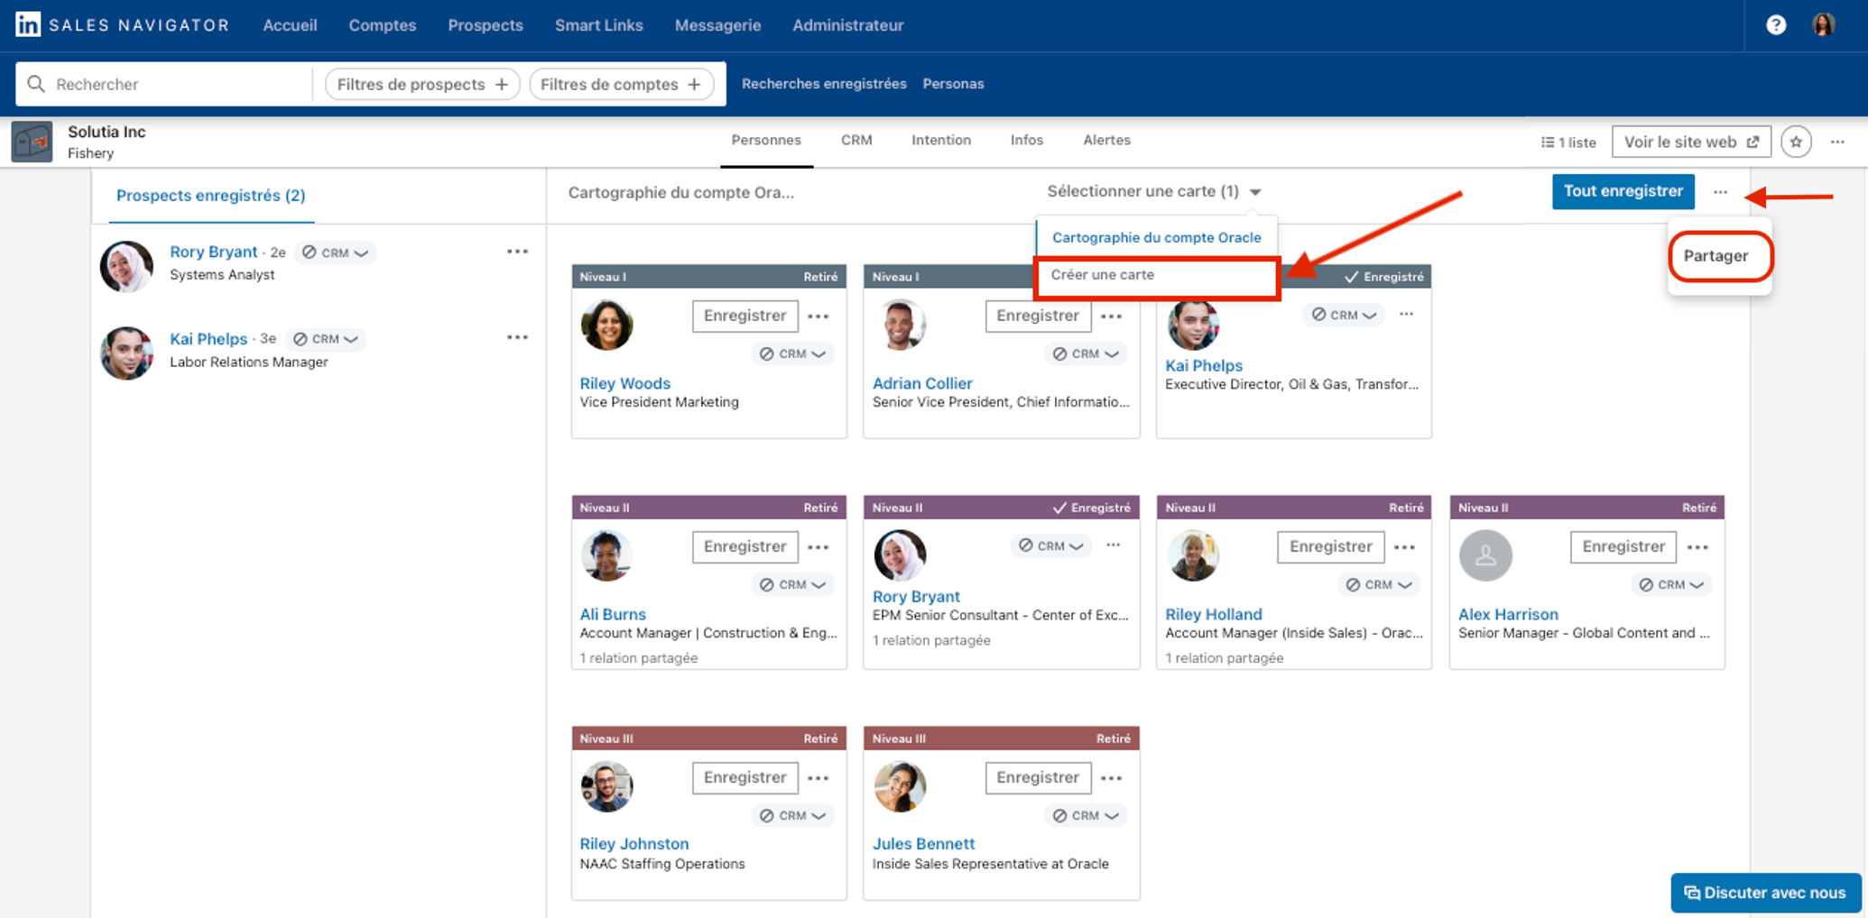Switch to the Intention tab
Image resolution: width=1868 pixels, height=918 pixels.
[941, 140]
